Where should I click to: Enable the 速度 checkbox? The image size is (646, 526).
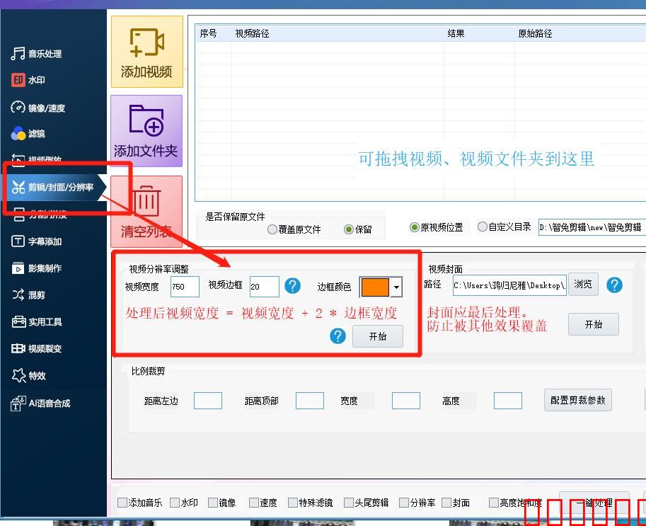coord(254,503)
